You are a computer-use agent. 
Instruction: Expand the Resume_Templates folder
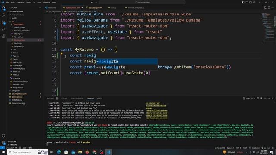pyautogui.click(x=22, y=31)
